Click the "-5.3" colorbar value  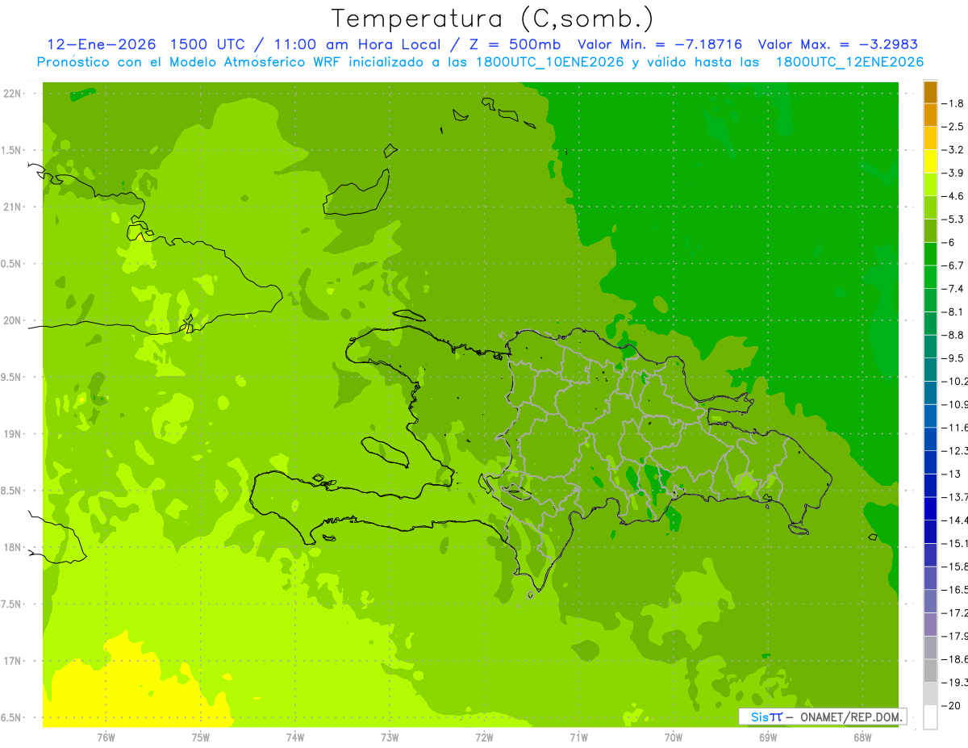click(x=954, y=219)
